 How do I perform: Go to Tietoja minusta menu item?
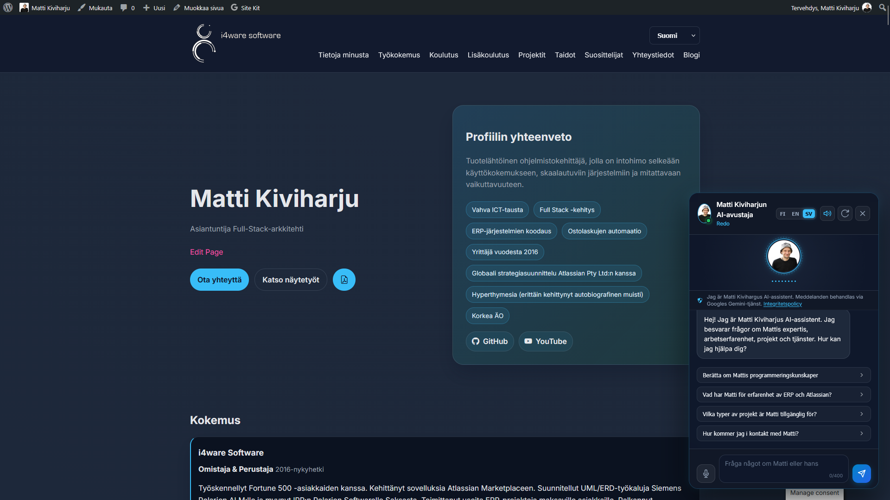[343, 55]
